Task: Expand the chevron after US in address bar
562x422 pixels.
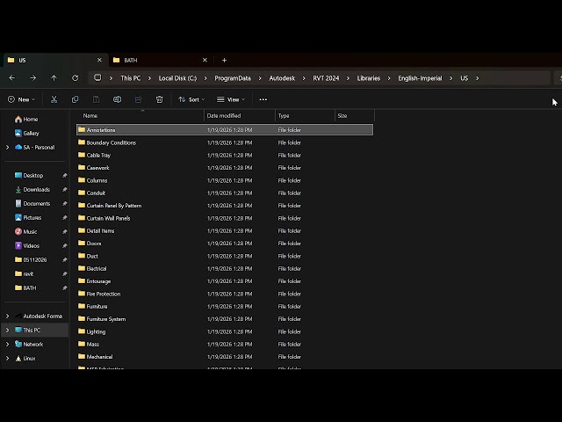Action: point(478,78)
